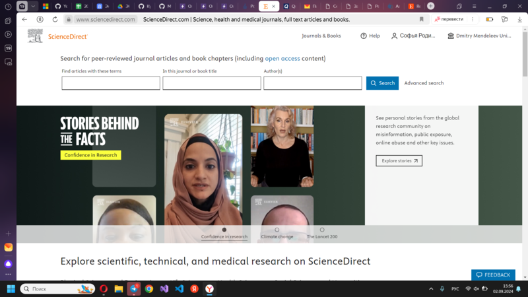Image resolution: width=528 pixels, height=297 pixels.
Task: Open the sidebar screenshot tool icon
Action: pyautogui.click(x=8, y=62)
